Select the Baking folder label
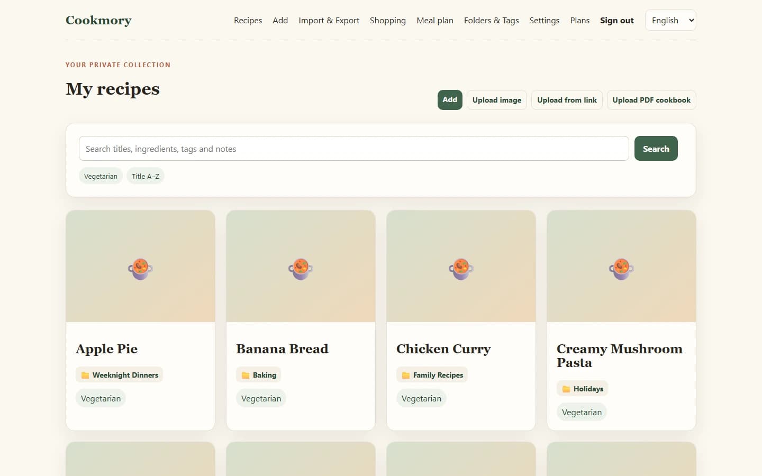This screenshot has height=476, width=762. 265,375
